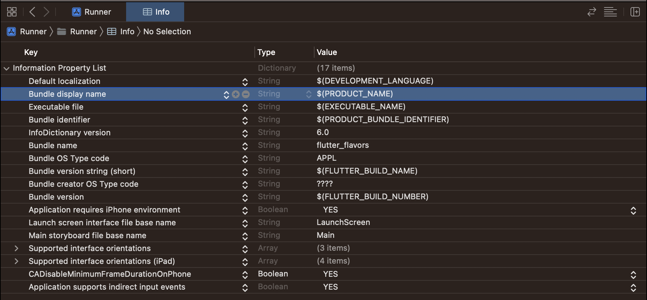Select the Bundle identifier key
The width and height of the screenshot is (647, 300).
[x=59, y=120]
